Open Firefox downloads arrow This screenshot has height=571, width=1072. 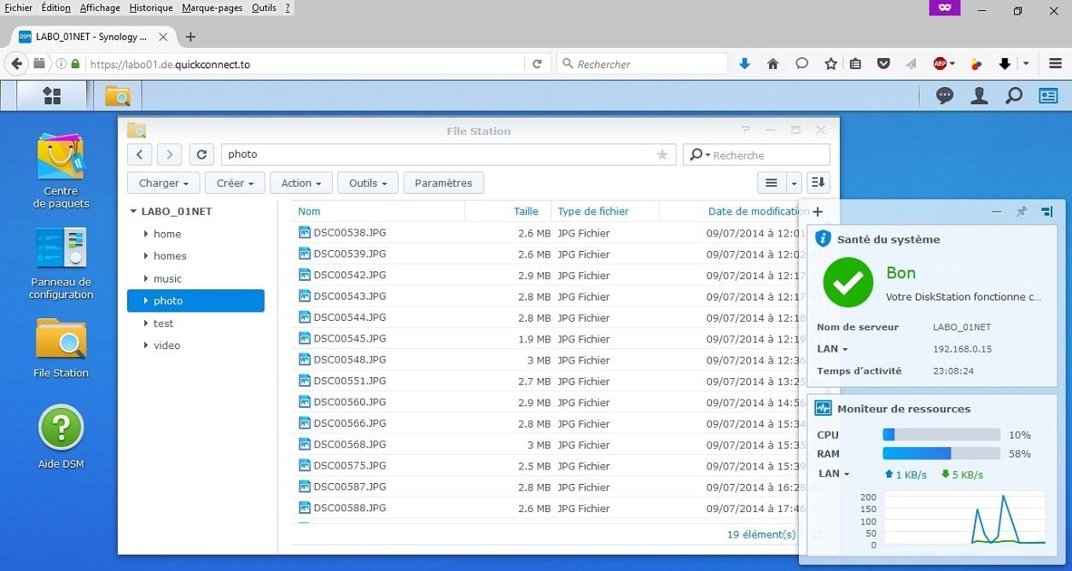744,64
